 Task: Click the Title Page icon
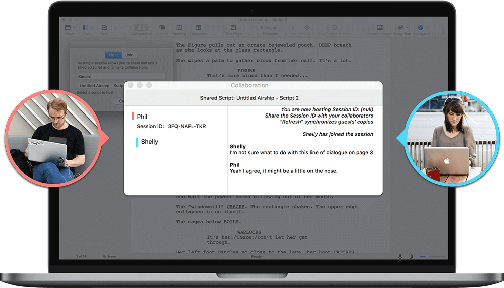tap(233, 28)
